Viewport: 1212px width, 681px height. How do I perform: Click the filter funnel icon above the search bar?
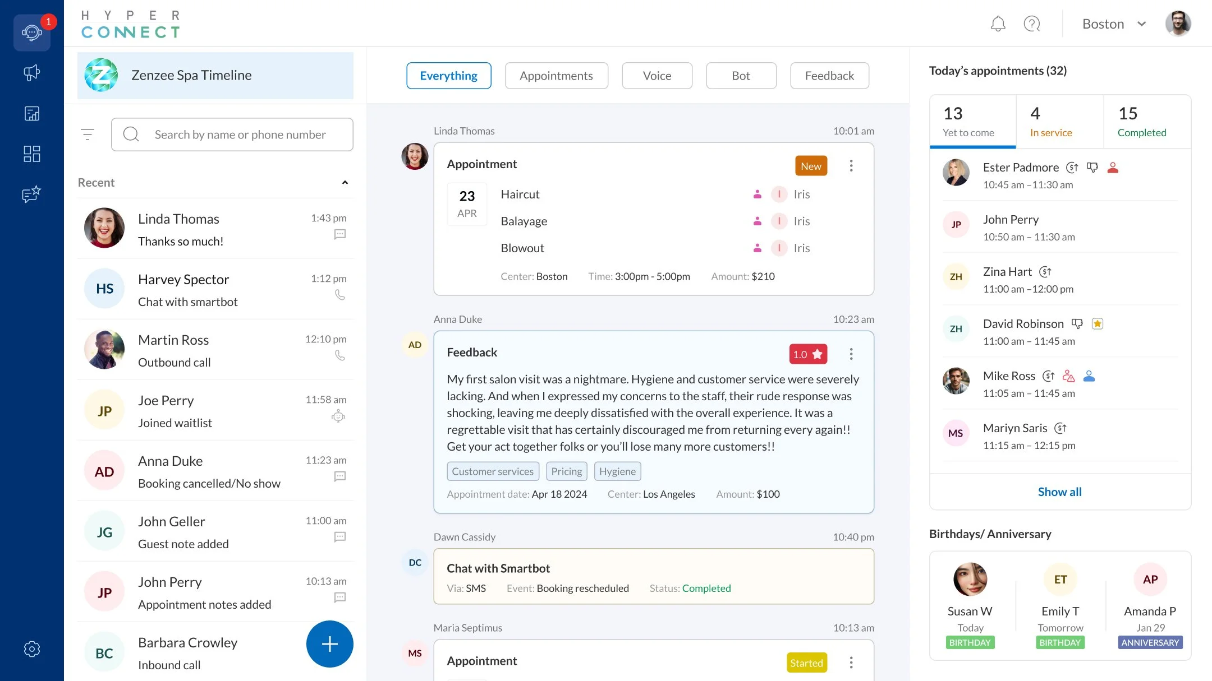click(88, 134)
